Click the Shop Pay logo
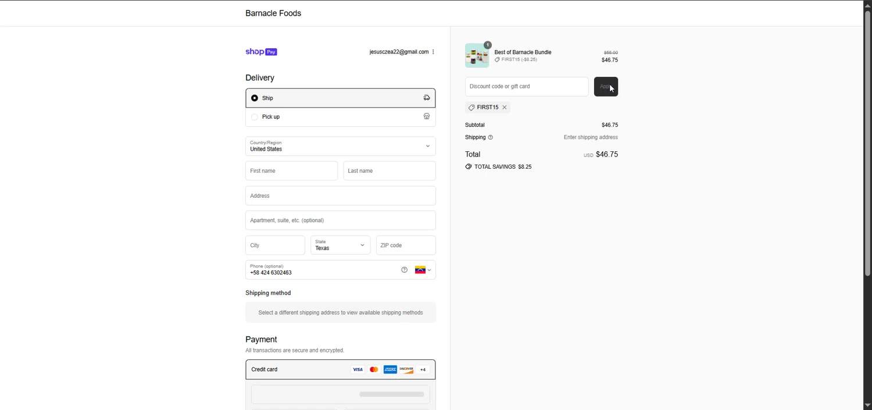 261,52
